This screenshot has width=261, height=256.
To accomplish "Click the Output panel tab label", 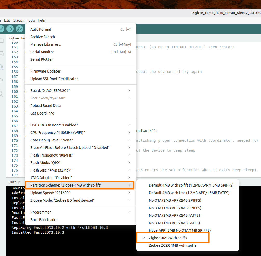I will pos(14,182).
